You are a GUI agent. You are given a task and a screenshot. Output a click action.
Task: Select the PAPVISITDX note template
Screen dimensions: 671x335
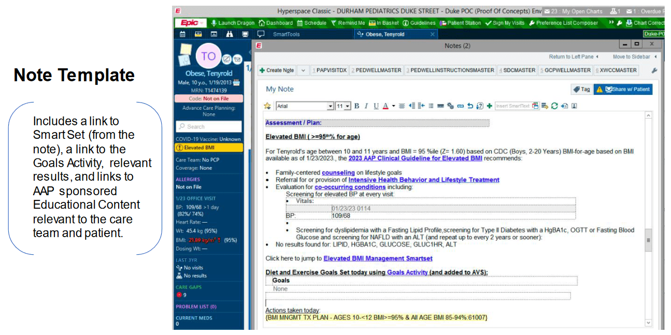coord(329,70)
